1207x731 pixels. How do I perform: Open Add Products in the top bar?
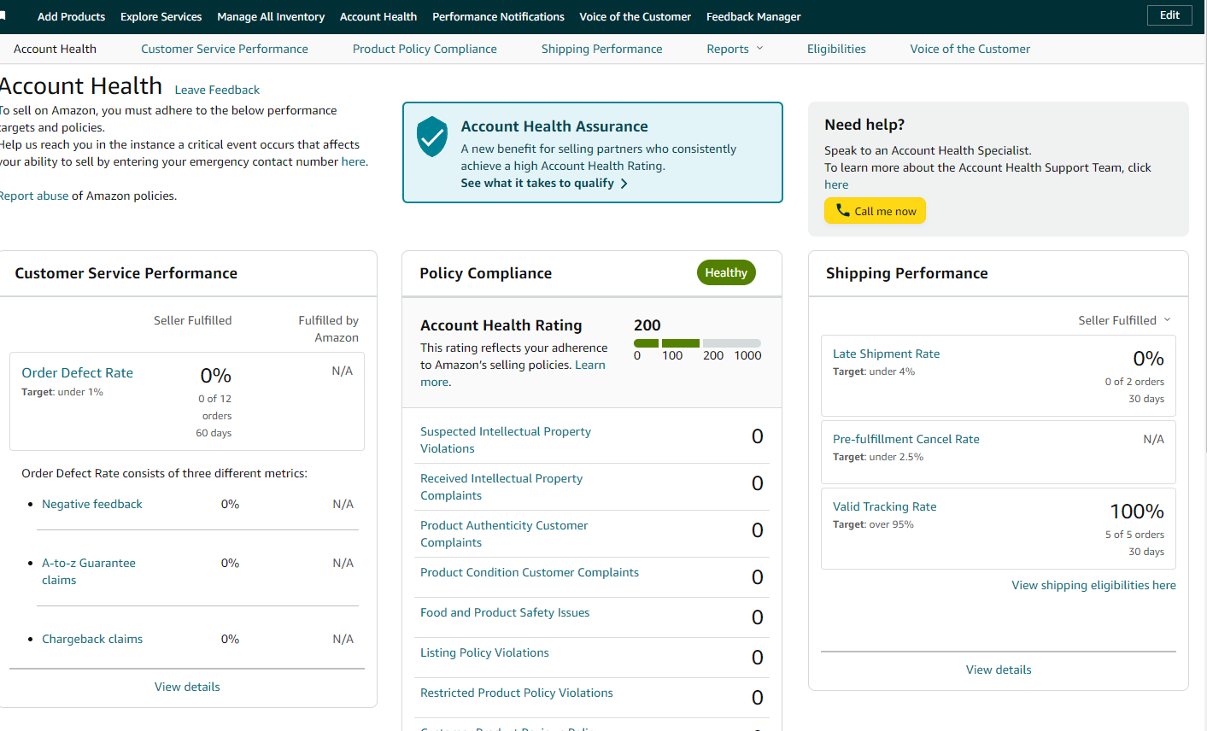click(72, 17)
